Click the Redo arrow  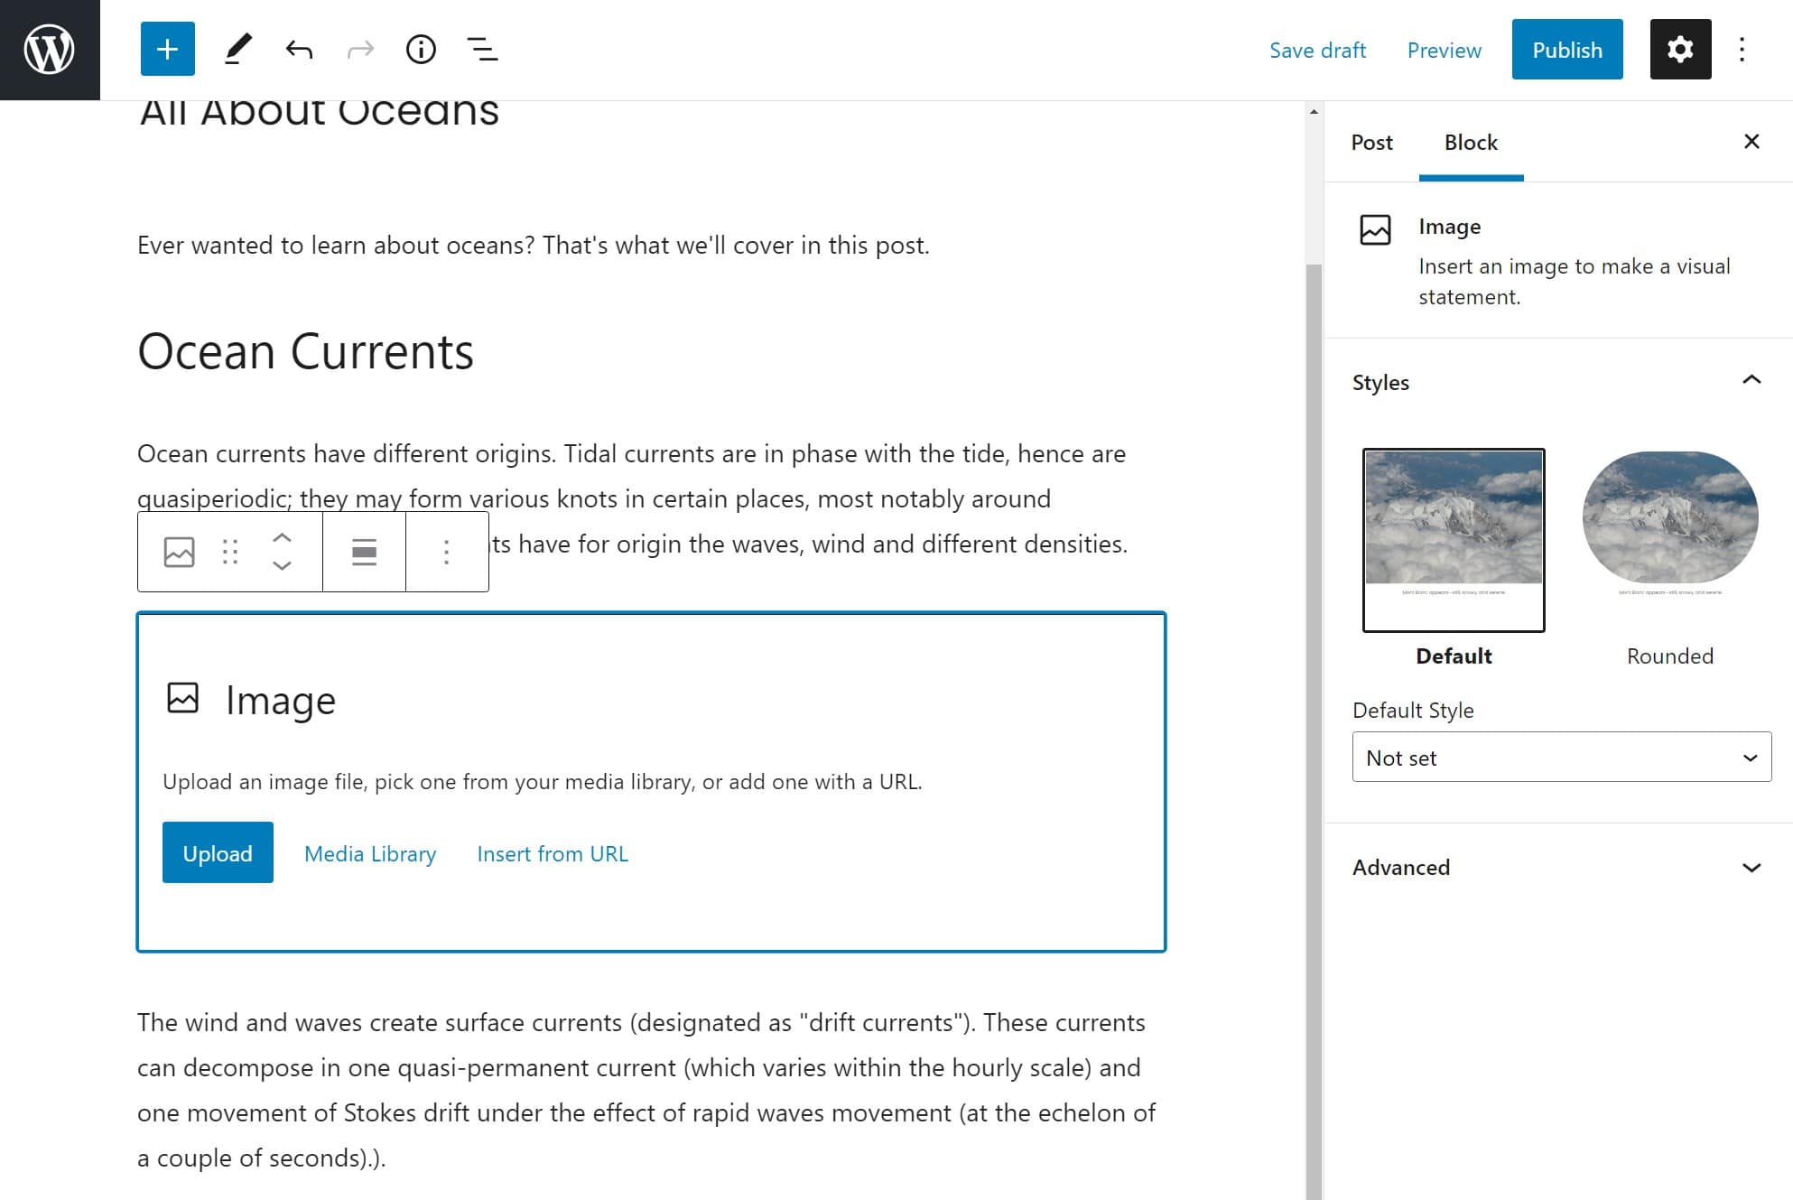point(359,50)
